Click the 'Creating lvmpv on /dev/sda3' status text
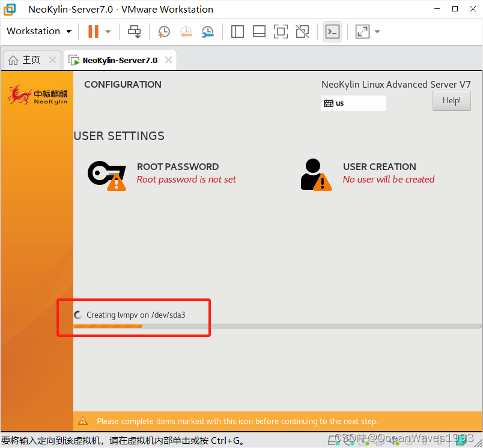The height and width of the screenshot is (448, 483). click(136, 315)
